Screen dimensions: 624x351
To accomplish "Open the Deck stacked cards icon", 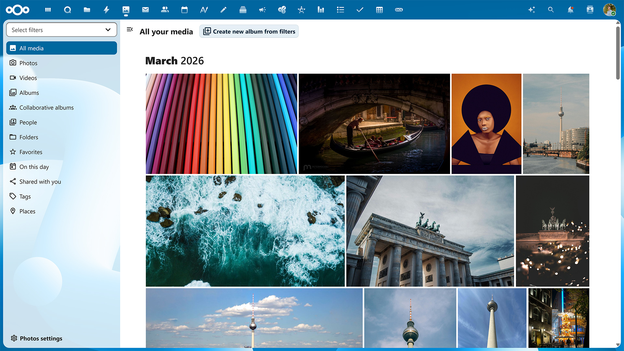I will (x=243, y=10).
